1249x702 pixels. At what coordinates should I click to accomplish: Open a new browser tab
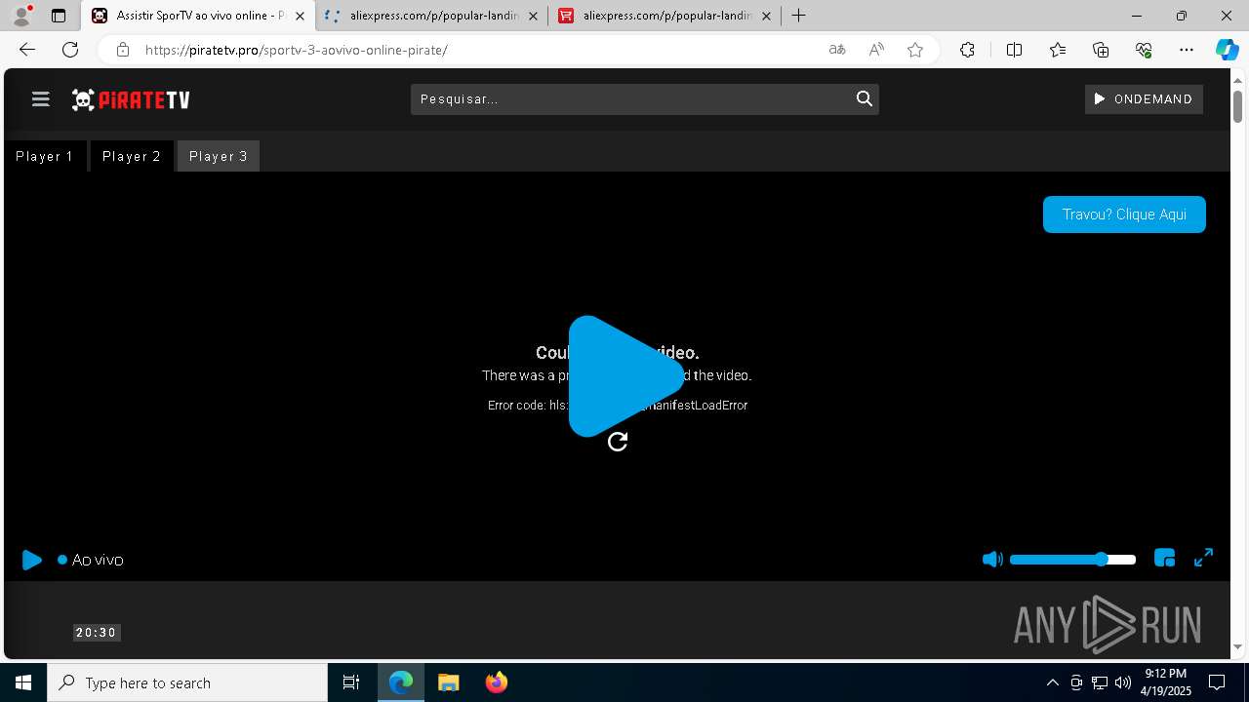click(798, 16)
